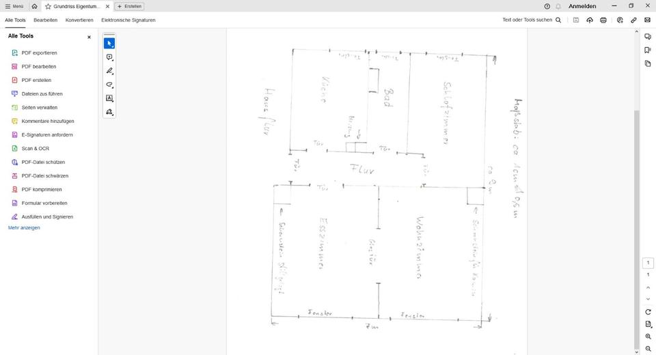Screen dimensions: 656x355
Task: Zoom in with the magnifier plus
Action: tap(648, 337)
